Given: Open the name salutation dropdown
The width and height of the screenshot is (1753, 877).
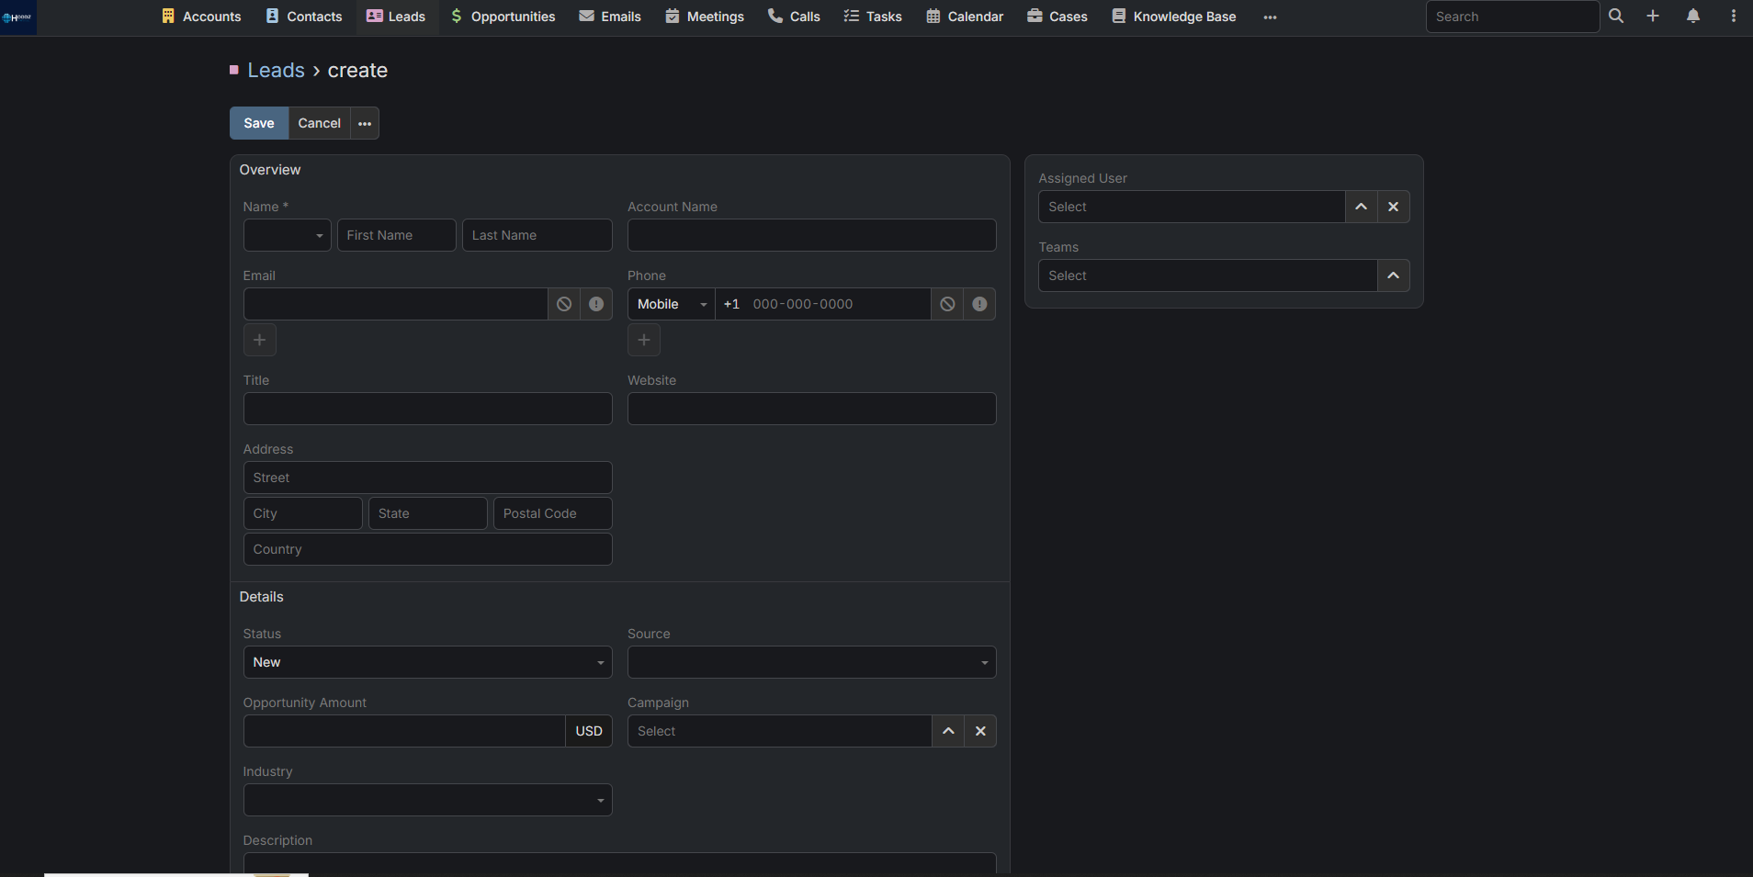Looking at the screenshot, I should (287, 235).
